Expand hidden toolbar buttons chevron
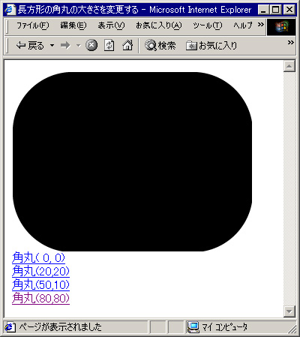300x337 pixels. [x=290, y=43]
